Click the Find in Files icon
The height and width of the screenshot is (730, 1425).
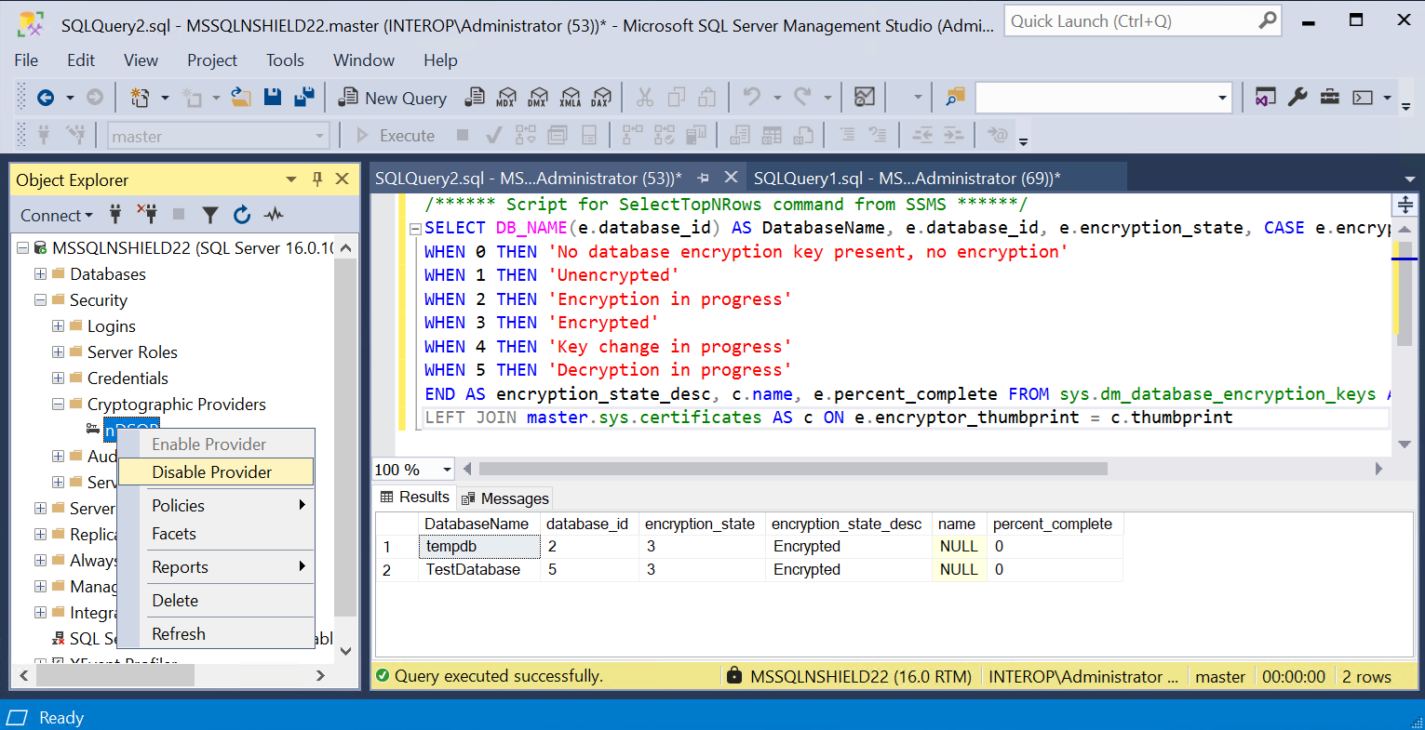point(955,97)
